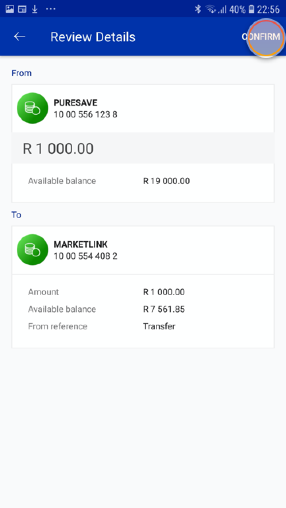286x508 pixels.
Task: Tap the R 1 000.00 transfer amount field
Action: click(58, 148)
